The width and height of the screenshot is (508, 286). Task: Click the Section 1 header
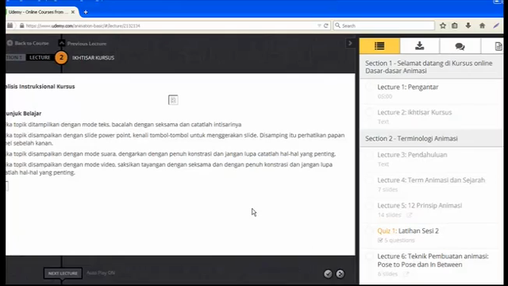431,67
